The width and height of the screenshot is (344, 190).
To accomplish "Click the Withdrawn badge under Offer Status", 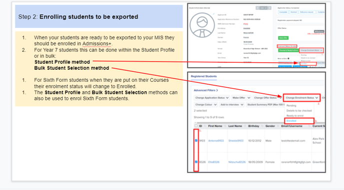I will [x=319, y=31].
